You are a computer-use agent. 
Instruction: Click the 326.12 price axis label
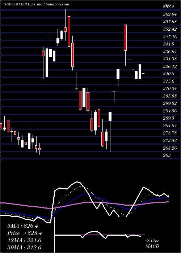pos(170,66)
